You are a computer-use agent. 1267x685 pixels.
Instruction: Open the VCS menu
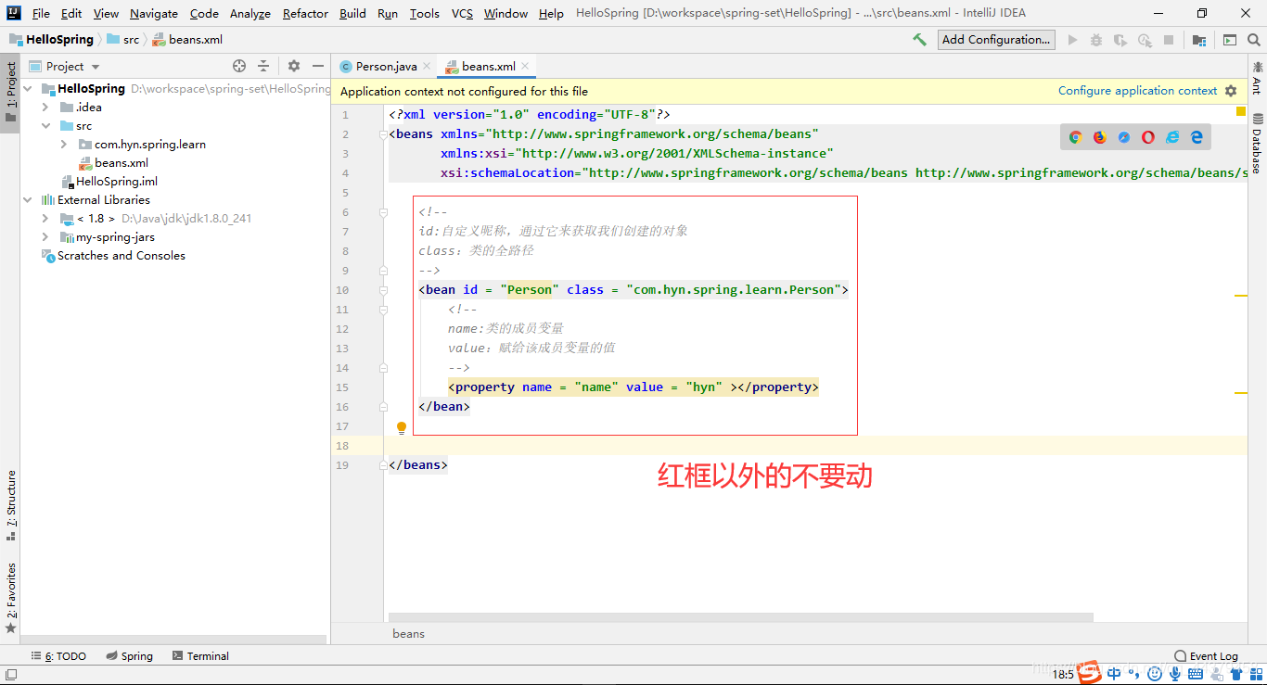pos(462,13)
